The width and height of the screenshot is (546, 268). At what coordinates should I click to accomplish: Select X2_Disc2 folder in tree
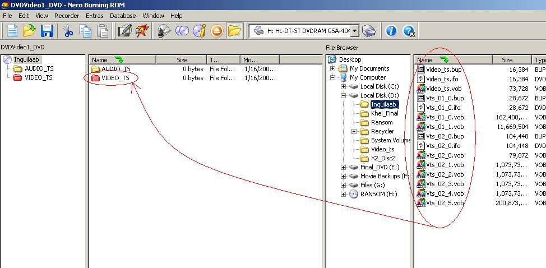(x=383, y=158)
